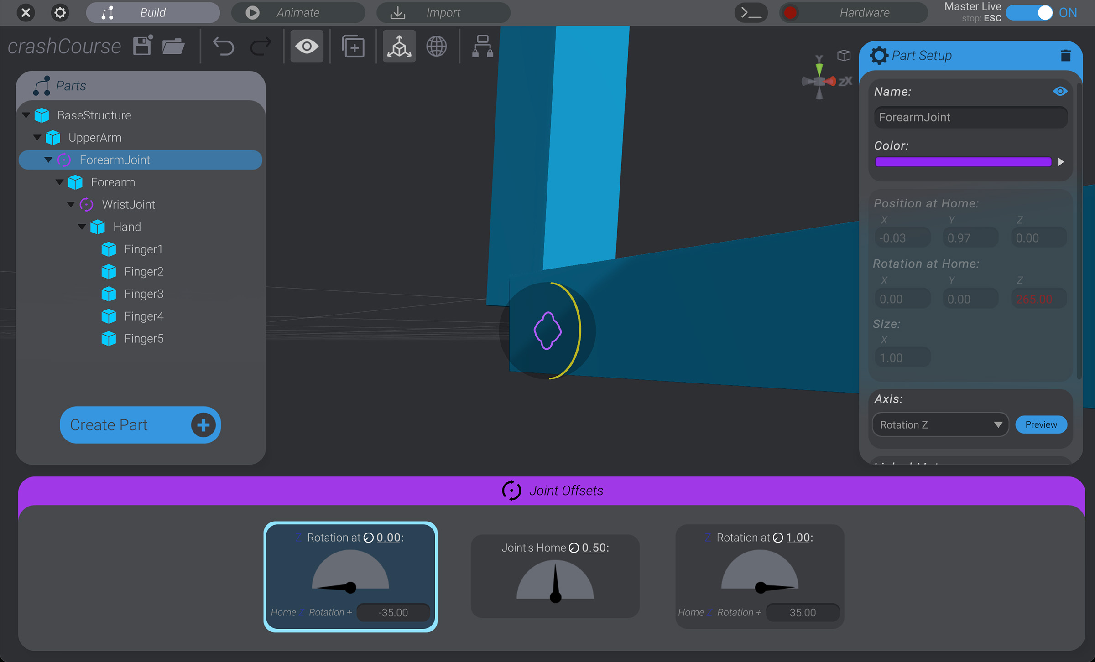
Task: Open the hierarchy lock toolbar icon
Action: pyautogui.click(x=482, y=46)
